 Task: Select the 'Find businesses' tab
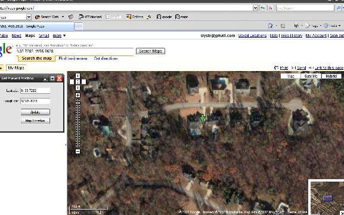point(73,59)
